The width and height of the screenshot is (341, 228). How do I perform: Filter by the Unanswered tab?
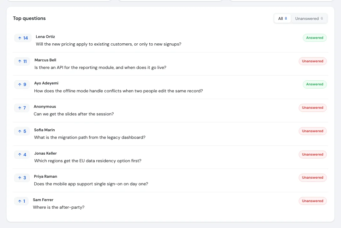point(309,19)
